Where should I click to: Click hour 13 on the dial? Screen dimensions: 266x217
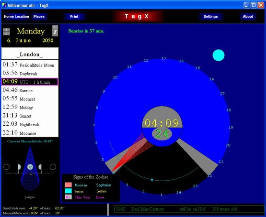tap(163, 58)
